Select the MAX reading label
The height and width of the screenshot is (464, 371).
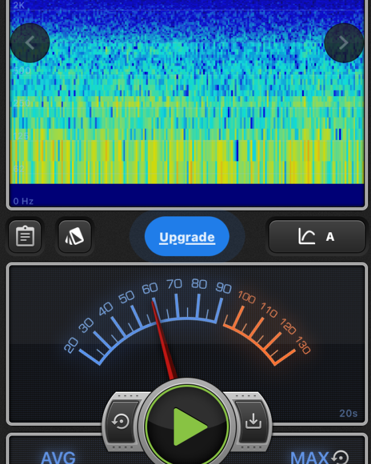(x=309, y=457)
